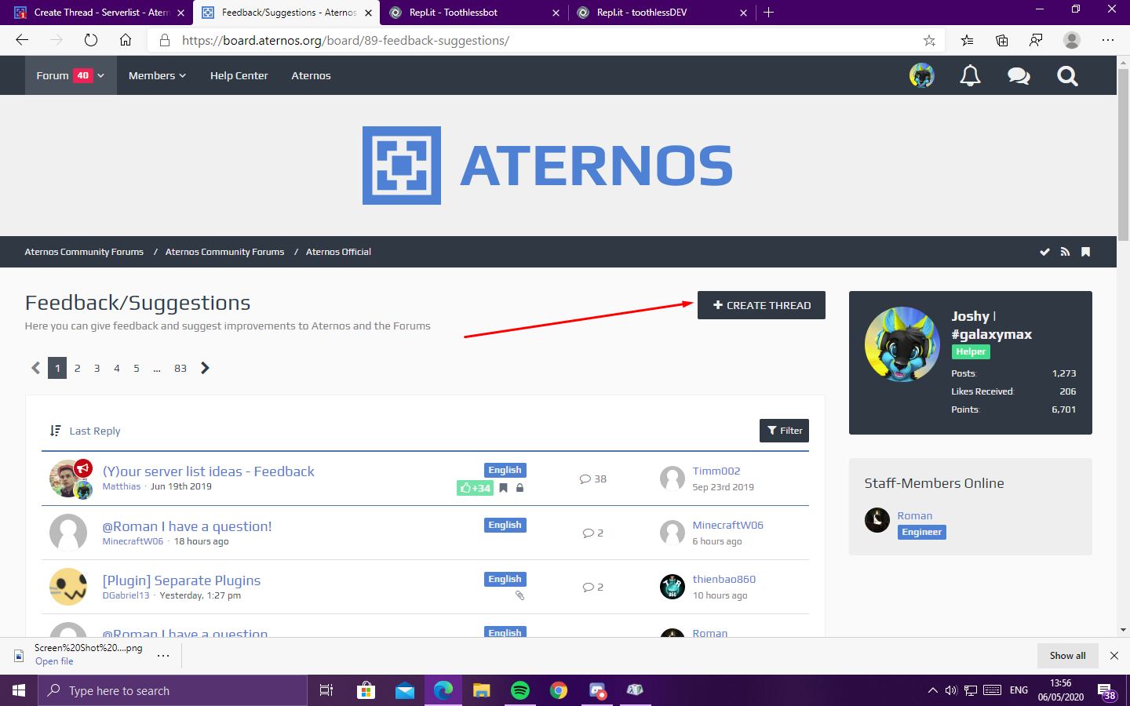Viewport: 1130px width, 706px height.
Task: Open Task View from the taskbar
Action: [326, 690]
